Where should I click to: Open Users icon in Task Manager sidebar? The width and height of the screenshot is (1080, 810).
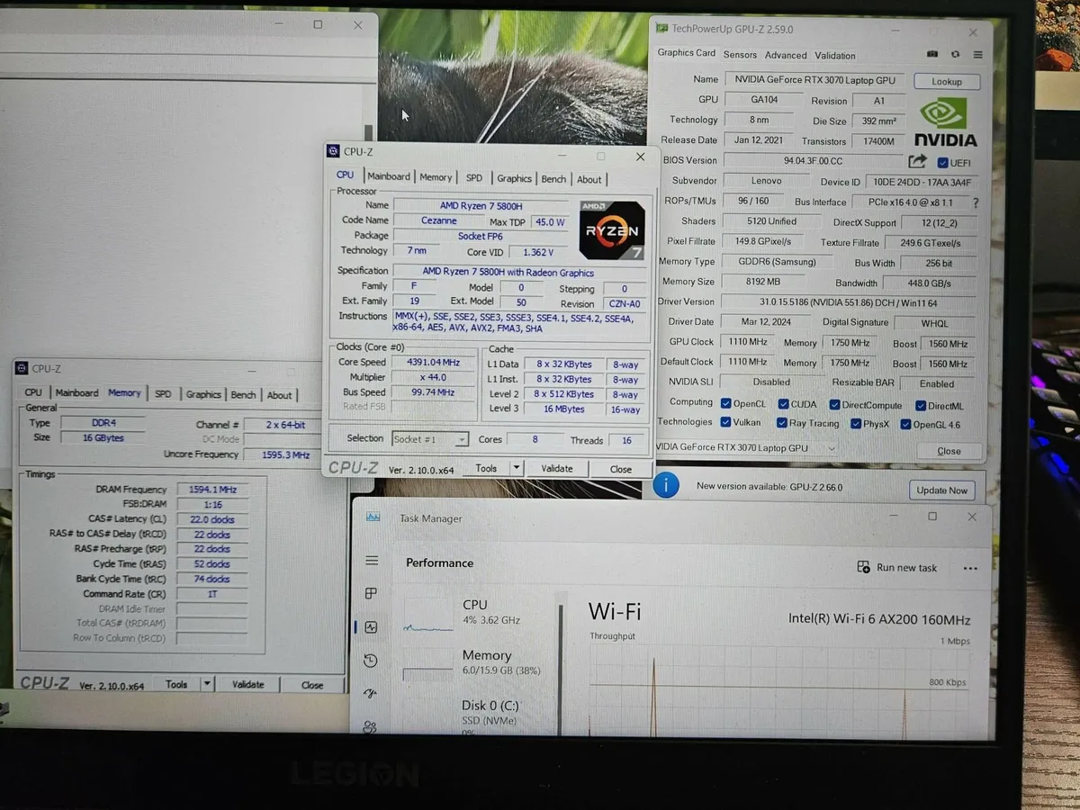[x=370, y=726]
